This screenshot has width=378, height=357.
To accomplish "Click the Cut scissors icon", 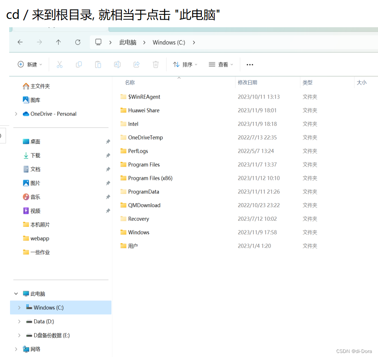I will (x=60, y=65).
